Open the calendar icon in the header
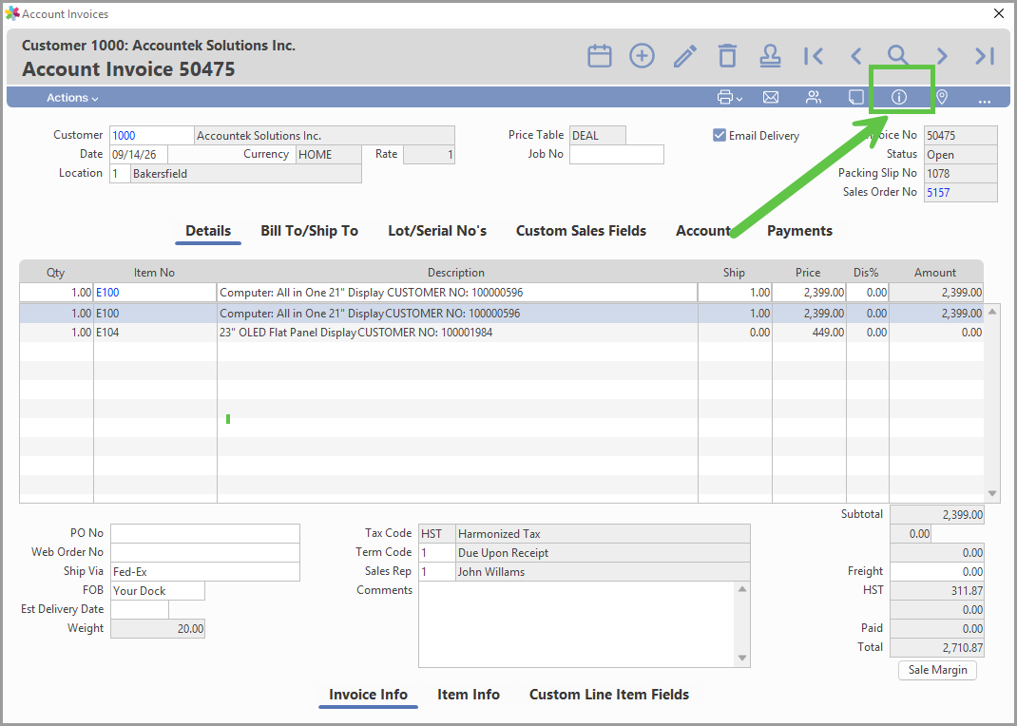The image size is (1017, 726). pos(600,56)
